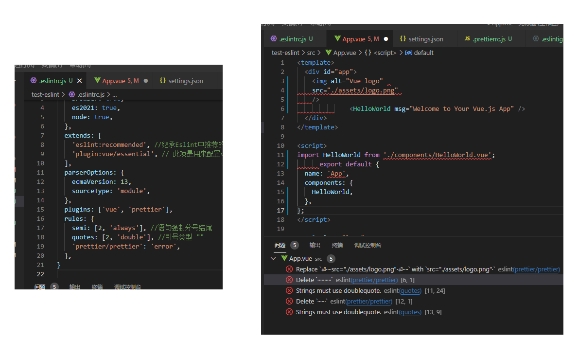The width and height of the screenshot is (578, 340).
Task: Switch to the 终端 panel tab in right window
Action: click(337, 246)
